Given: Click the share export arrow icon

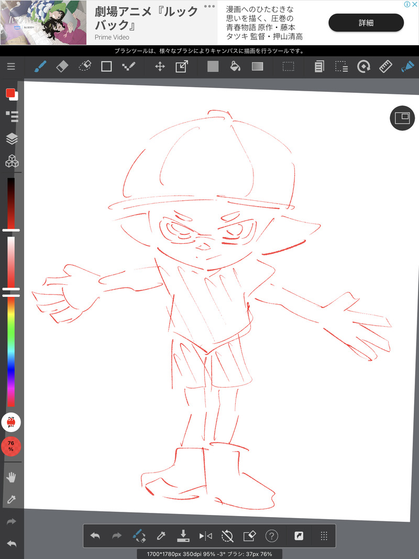Looking at the screenshot, I should click(x=299, y=536).
